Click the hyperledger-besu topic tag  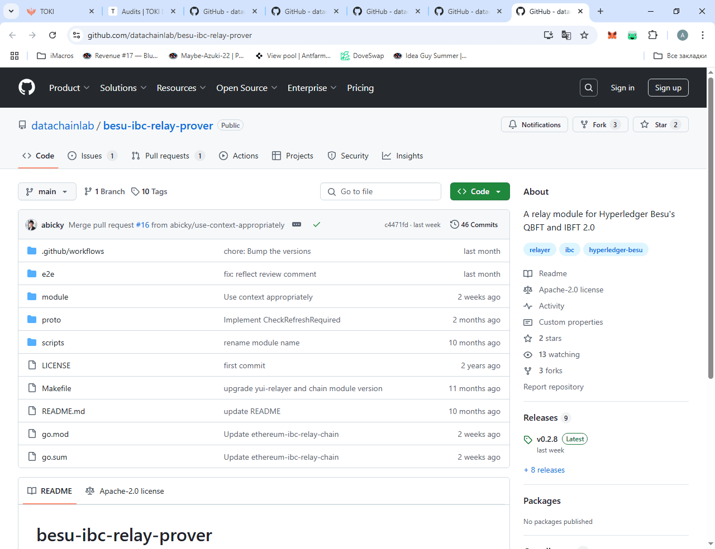616,249
